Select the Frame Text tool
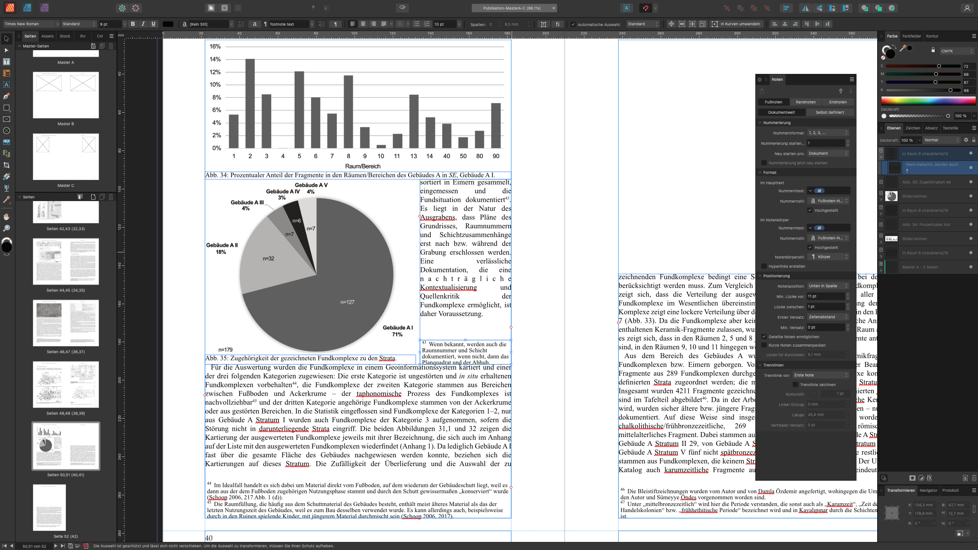The height and width of the screenshot is (550, 978). [7, 62]
